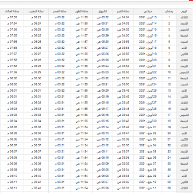Select the 01 مايو 2021 date cell
193x193 pixels.
click(148, 127)
